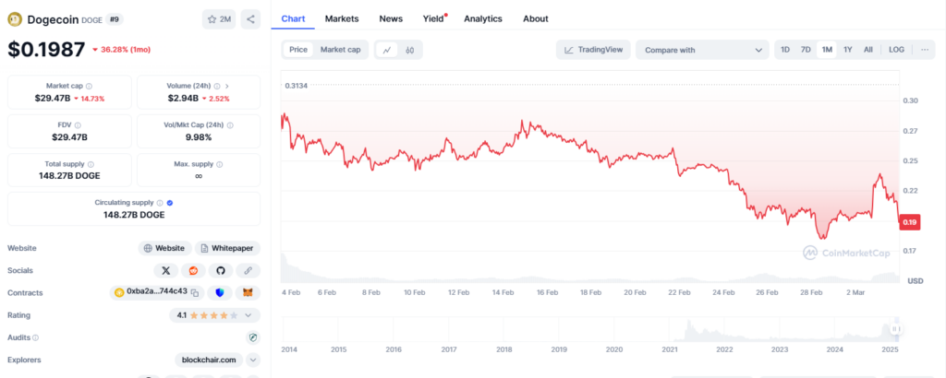946x378 pixels.
Task: Expand the Explorers list chevron
Action: pos(252,360)
